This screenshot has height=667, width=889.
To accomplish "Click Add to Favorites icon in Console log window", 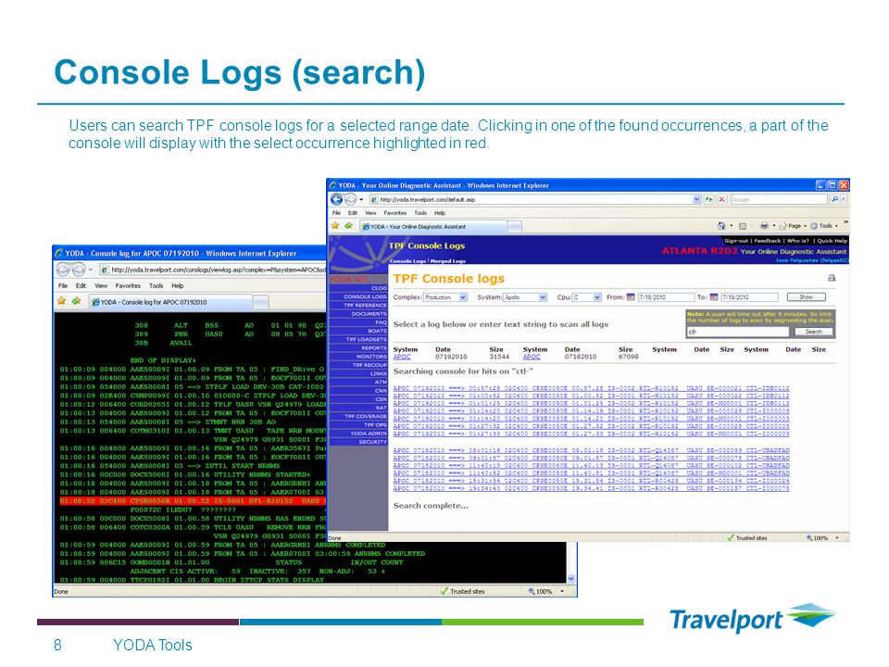I will (76, 301).
